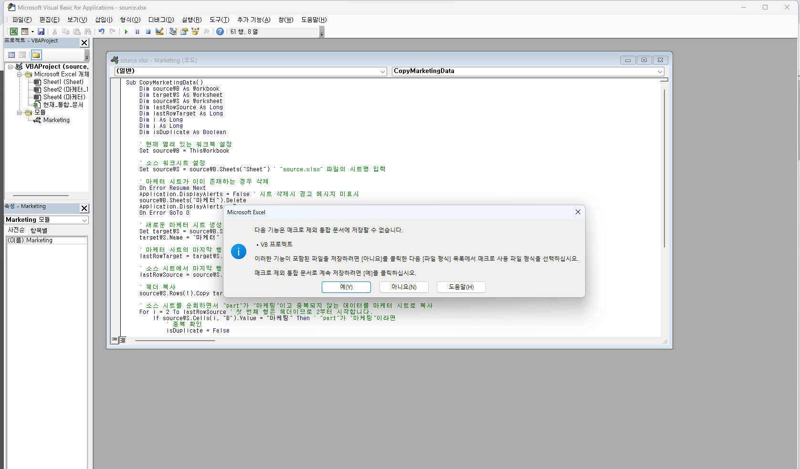Image resolution: width=800 pixels, height=469 pixels.
Task: Open the Project Explorer icon
Action: (173, 31)
